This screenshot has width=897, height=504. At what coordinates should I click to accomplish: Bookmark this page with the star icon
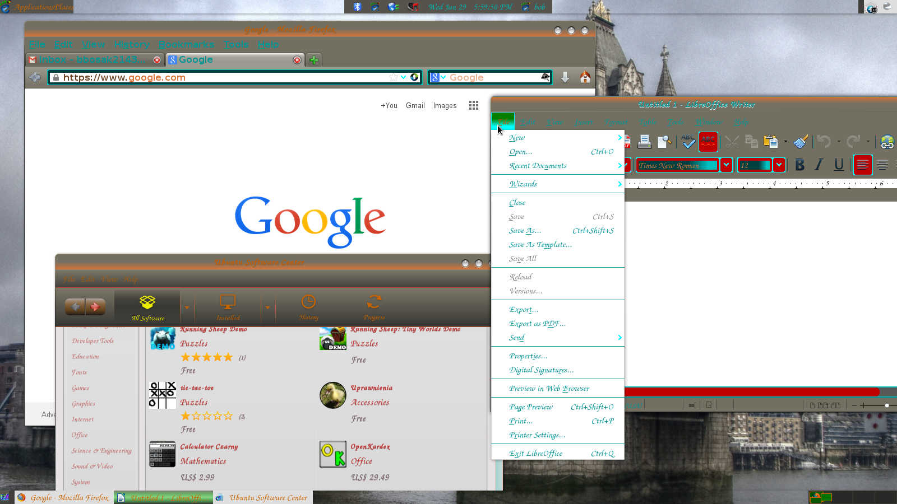(394, 77)
